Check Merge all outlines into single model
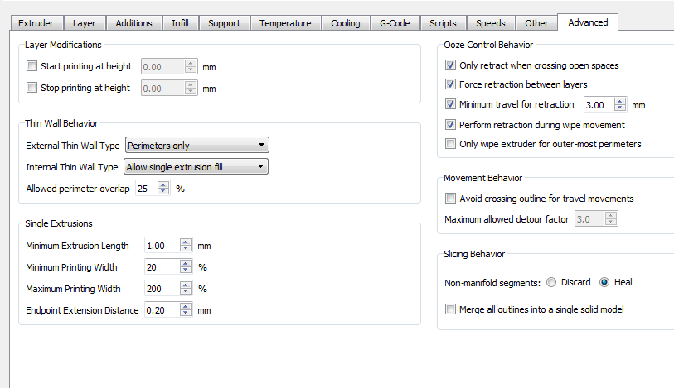 [450, 309]
